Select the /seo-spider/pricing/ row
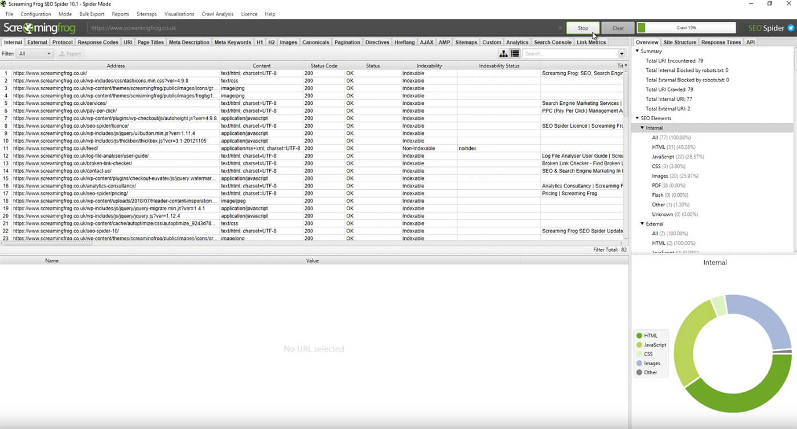The image size is (797, 429). 311,193
